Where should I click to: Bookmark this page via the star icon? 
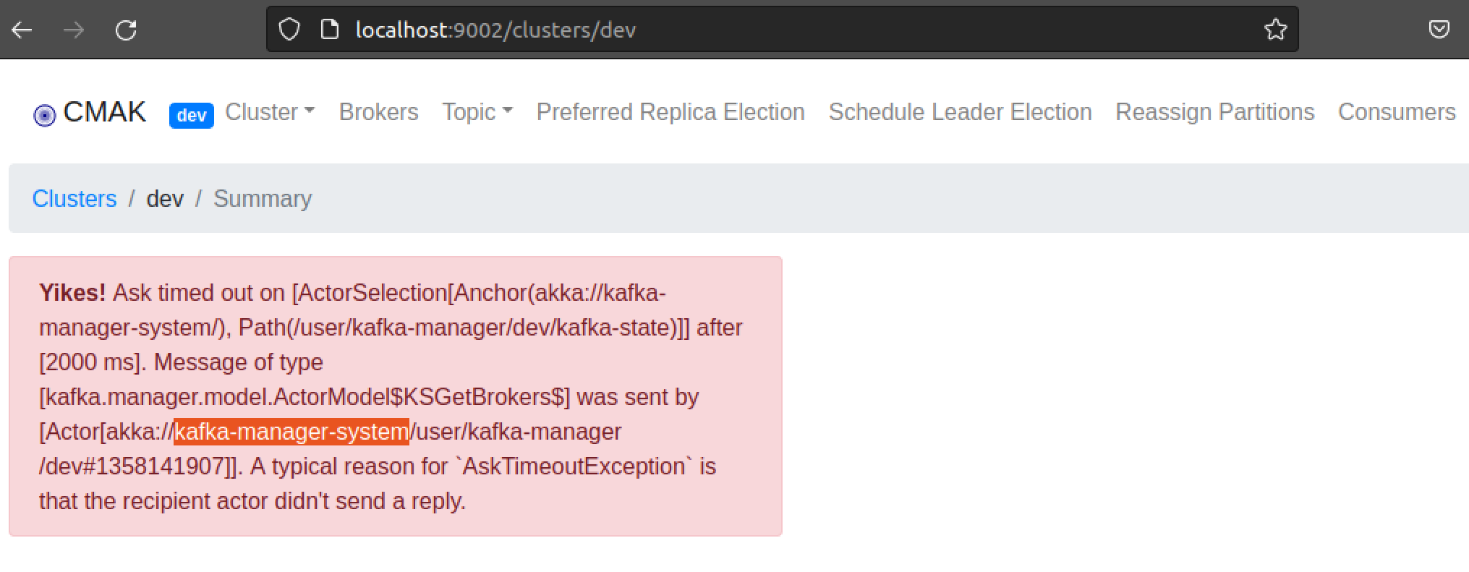1276,30
